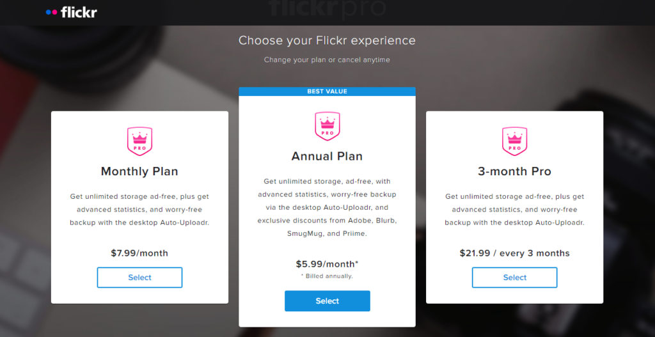Select the 3-month Pro plan

point(514,278)
